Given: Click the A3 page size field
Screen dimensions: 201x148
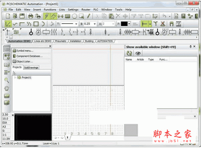Looking at the screenshot, I should pos(5,127).
